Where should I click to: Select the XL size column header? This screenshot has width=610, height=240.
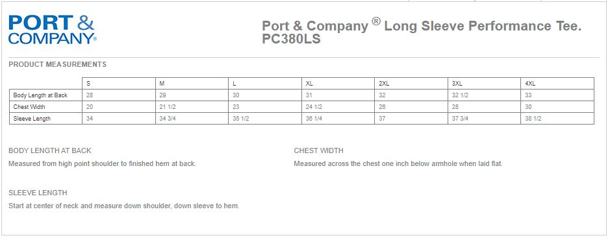(x=338, y=84)
